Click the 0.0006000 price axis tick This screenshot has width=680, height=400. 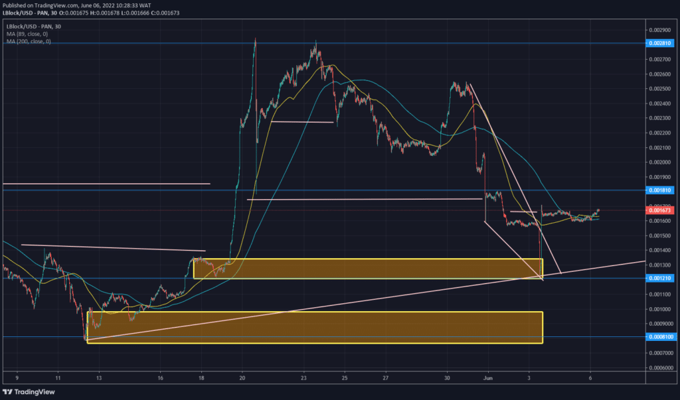coord(661,368)
